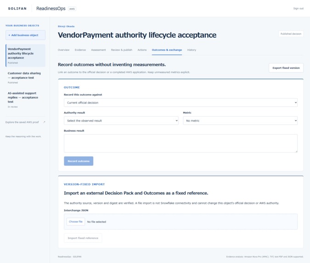Open the History tab
Viewport: 310px width, 263px height.
(192, 50)
